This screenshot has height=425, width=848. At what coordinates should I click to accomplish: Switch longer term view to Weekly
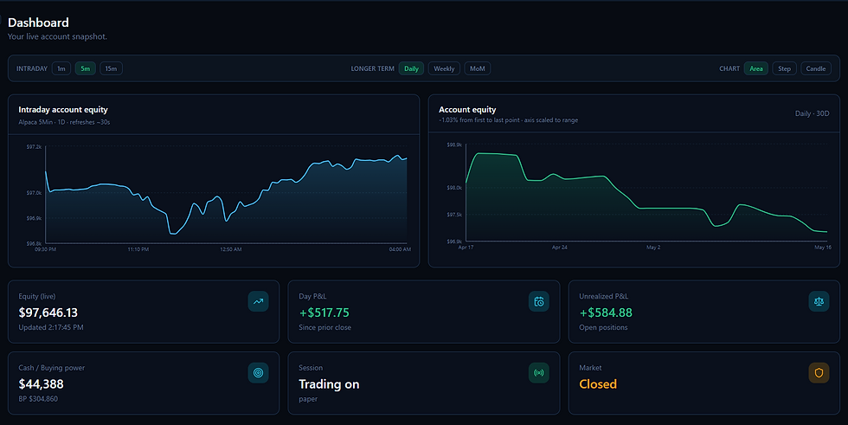(444, 68)
